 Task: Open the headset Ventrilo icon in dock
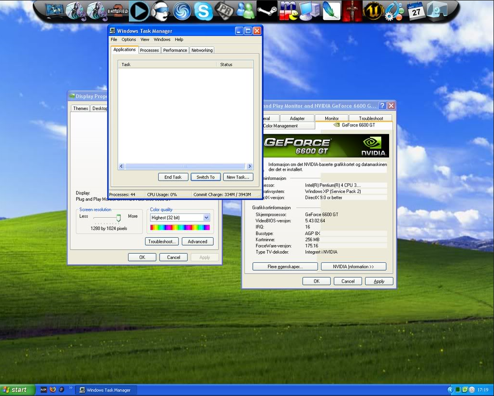pyautogui.click(x=160, y=11)
